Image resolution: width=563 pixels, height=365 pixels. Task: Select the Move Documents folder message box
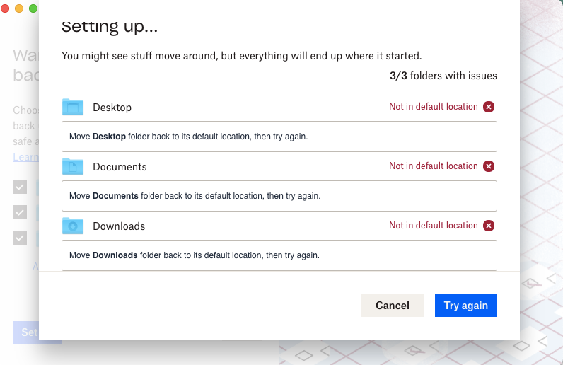coord(279,196)
